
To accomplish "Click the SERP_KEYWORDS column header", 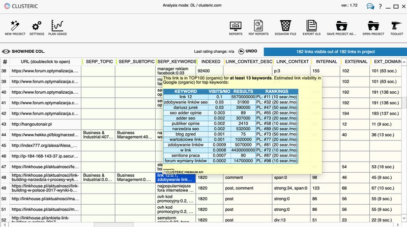I will coord(177,61).
